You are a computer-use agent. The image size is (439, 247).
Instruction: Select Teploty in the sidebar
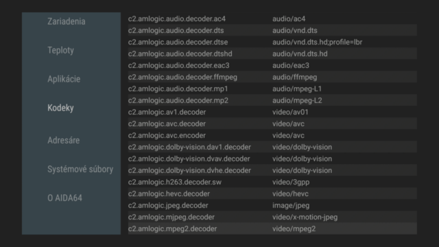(x=61, y=50)
